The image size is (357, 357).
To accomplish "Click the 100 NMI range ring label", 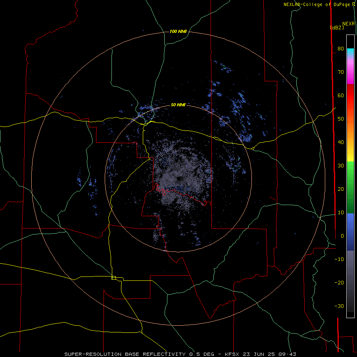I will pos(178,31).
